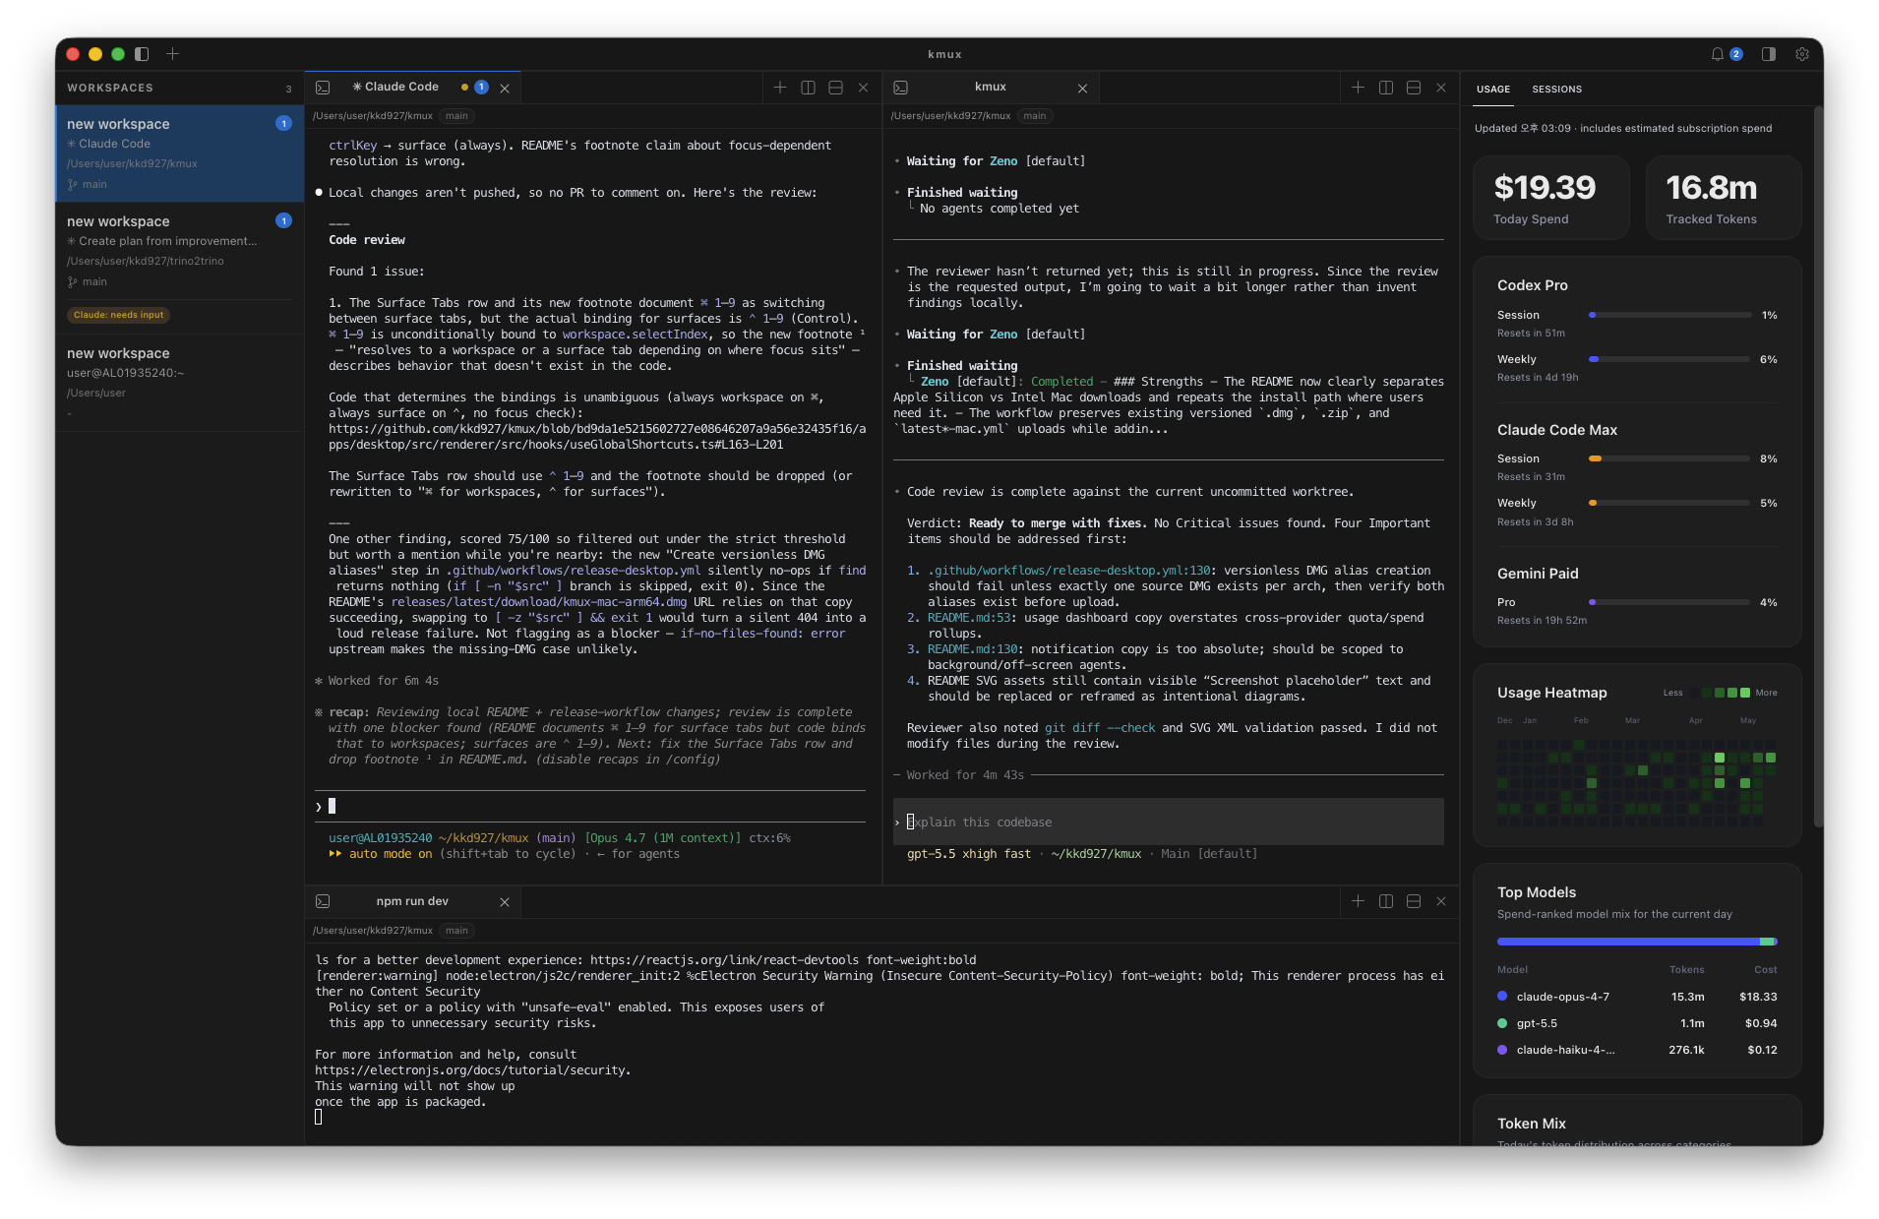Click Codex Pro Weekly usage bar
This screenshot has height=1219, width=1879.
point(1670,359)
